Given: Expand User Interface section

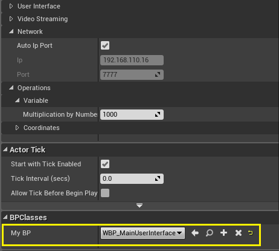Looking at the screenshot, I should [x=11, y=6].
